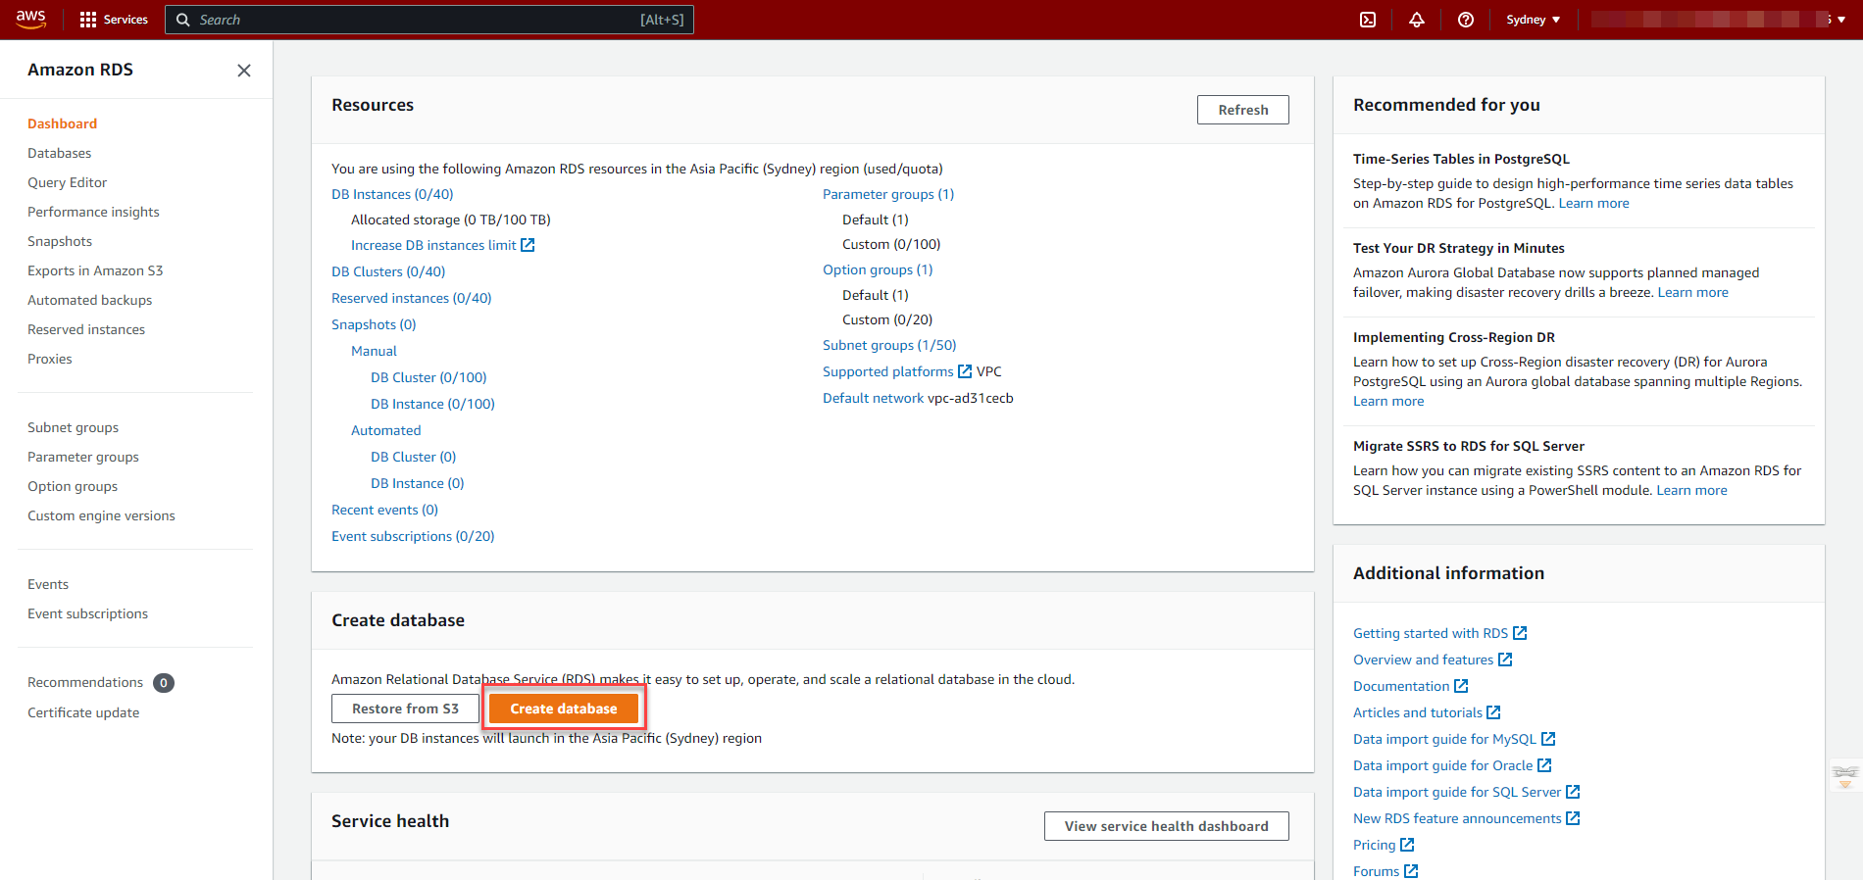Open the Manual DB Cluster (0/100) link
Screen dimensions: 1863x880
click(x=428, y=377)
